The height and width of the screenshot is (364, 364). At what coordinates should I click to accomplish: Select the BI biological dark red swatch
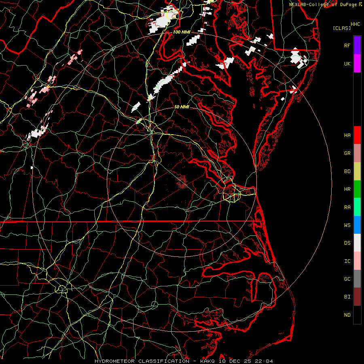pyautogui.click(x=357, y=297)
